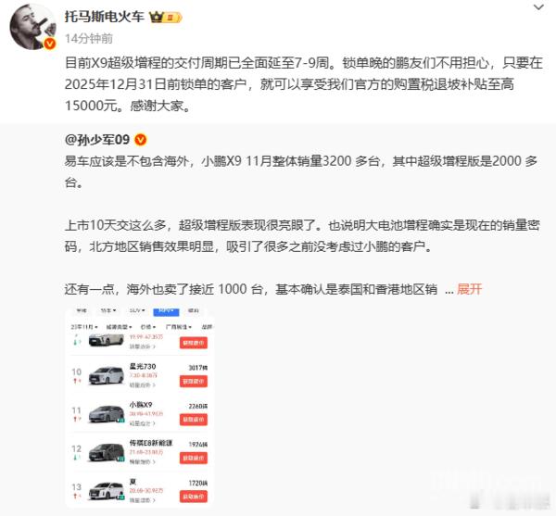Click the 14分钟前 timestamp
The image size is (556, 516).
[x=89, y=38]
